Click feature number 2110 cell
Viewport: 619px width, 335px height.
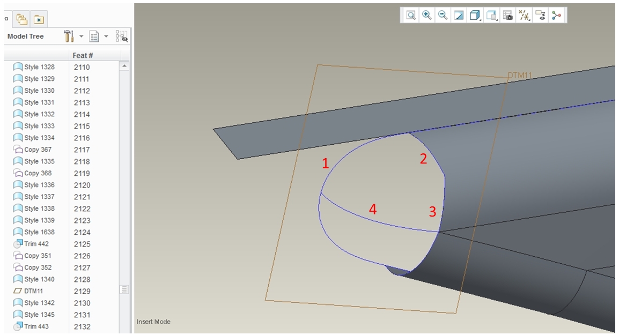(x=82, y=68)
